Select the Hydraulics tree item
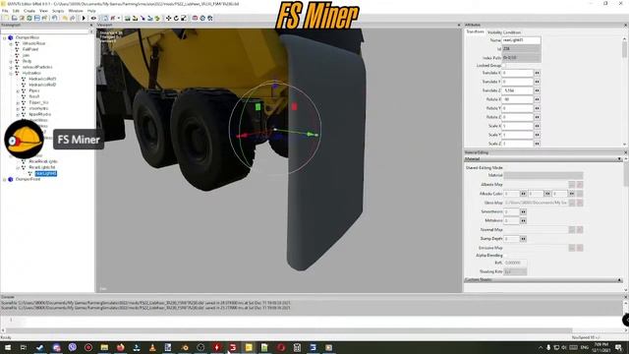 31,73
